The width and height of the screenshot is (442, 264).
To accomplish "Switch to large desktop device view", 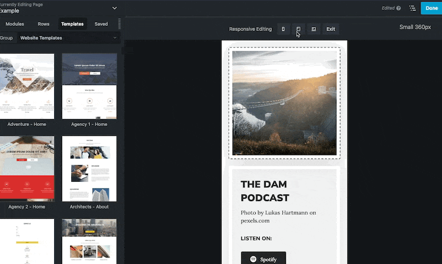I will point(313,29).
